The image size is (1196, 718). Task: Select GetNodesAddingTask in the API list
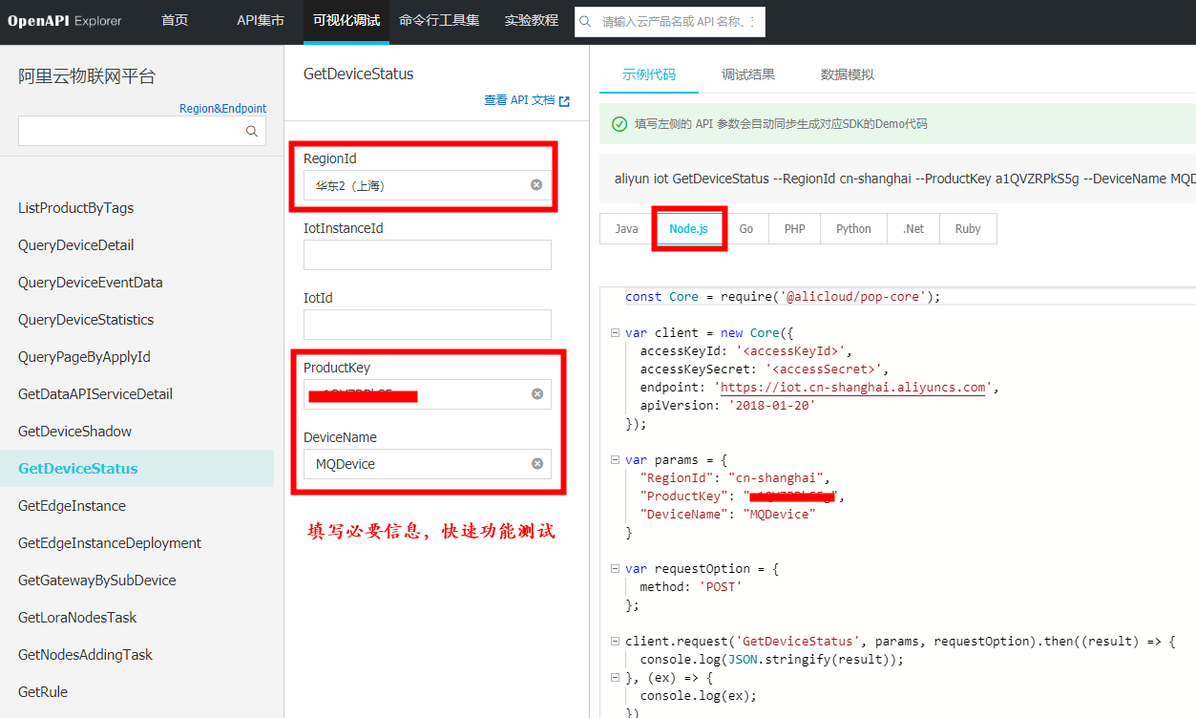coord(85,655)
